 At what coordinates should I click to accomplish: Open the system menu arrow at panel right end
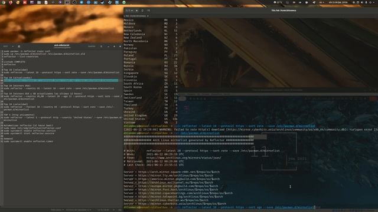(374, 2)
